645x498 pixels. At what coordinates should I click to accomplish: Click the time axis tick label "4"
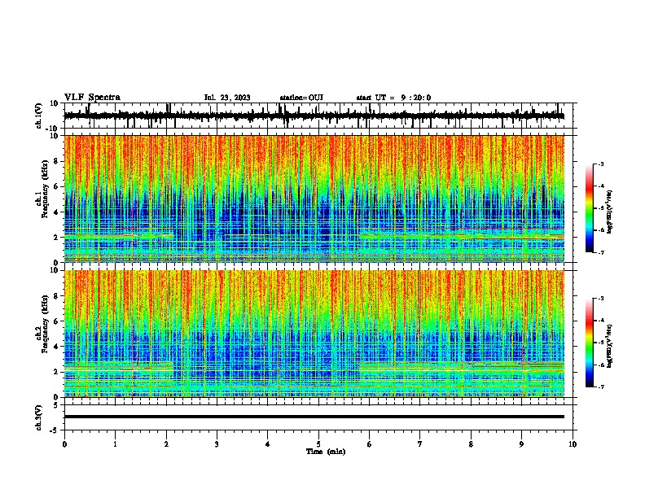coord(268,444)
